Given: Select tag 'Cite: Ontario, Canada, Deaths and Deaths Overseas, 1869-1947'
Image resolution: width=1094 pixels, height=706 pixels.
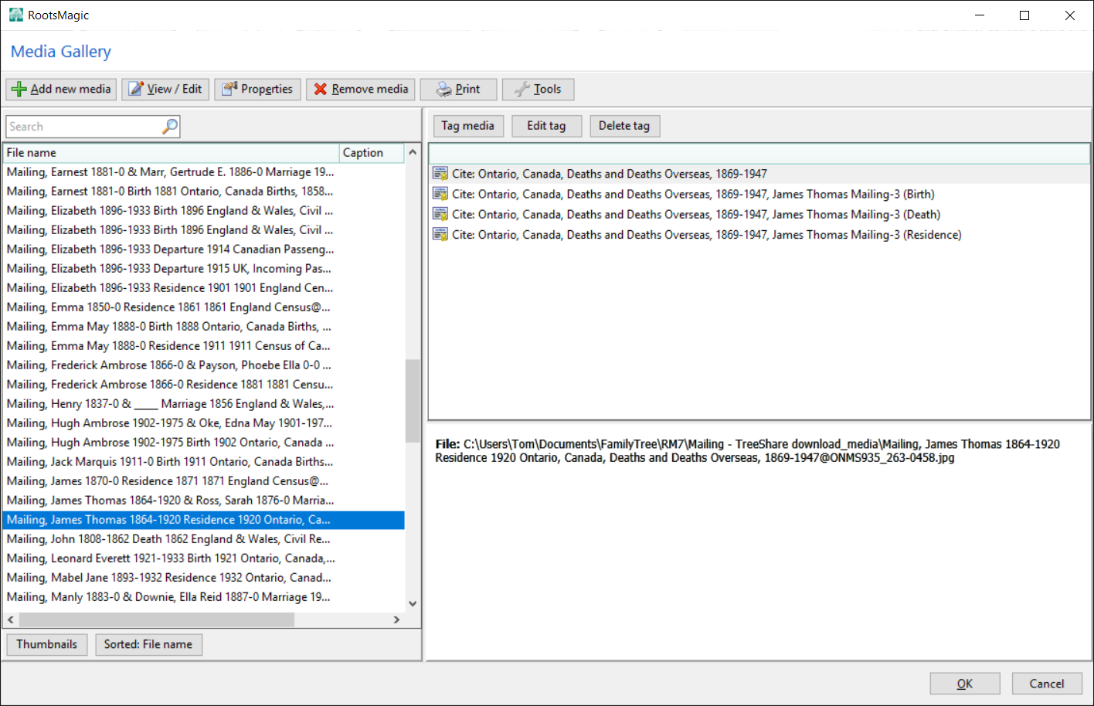Looking at the screenshot, I should 759,174.
